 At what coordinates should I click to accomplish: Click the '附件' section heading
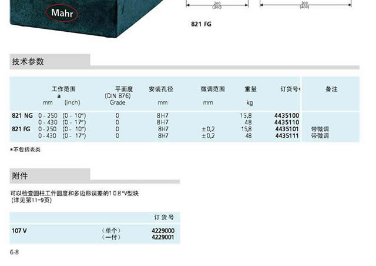click(20, 176)
